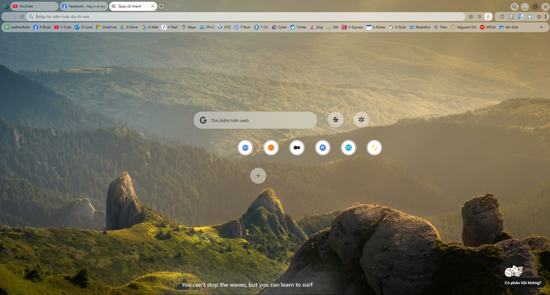Click the translate extension icon
The image size is (550, 295).
(521, 16)
